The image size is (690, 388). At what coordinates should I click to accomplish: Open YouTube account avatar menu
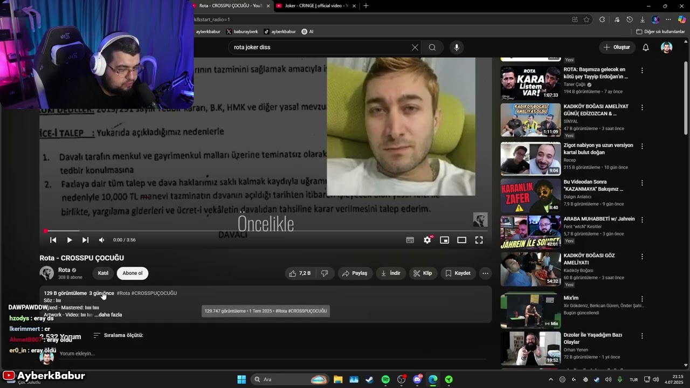tap(667, 47)
